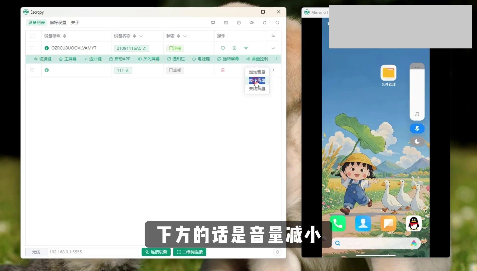The width and height of the screenshot is (477, 271).
Task: Open the 设备列表 tab
Action: tap(36, 23)
